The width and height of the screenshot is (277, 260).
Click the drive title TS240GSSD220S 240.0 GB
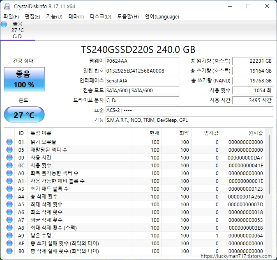pyautogui.click(x=138, y=50)
